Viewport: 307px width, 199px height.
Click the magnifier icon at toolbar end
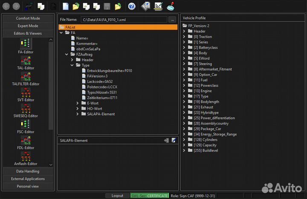(171, 6)
